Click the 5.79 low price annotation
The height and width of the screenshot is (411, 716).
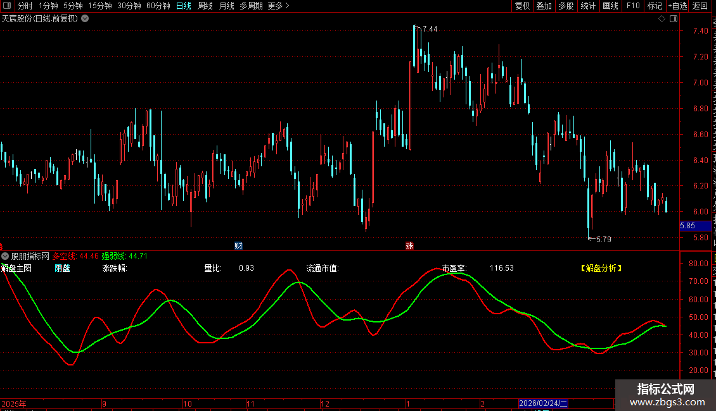(604, 239)
